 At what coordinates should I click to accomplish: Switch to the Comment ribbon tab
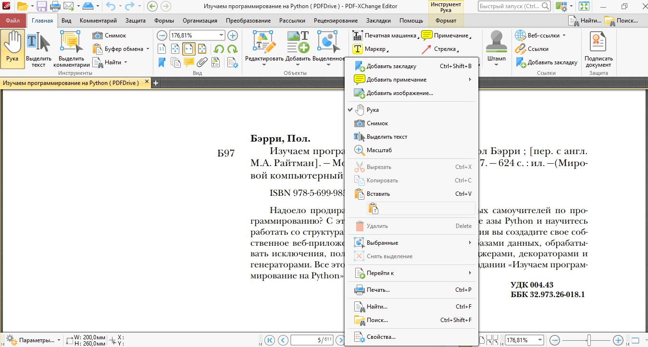(98, 21)
